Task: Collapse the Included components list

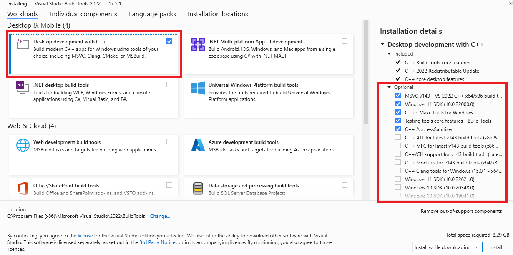Action: click(x=390, y=53)
